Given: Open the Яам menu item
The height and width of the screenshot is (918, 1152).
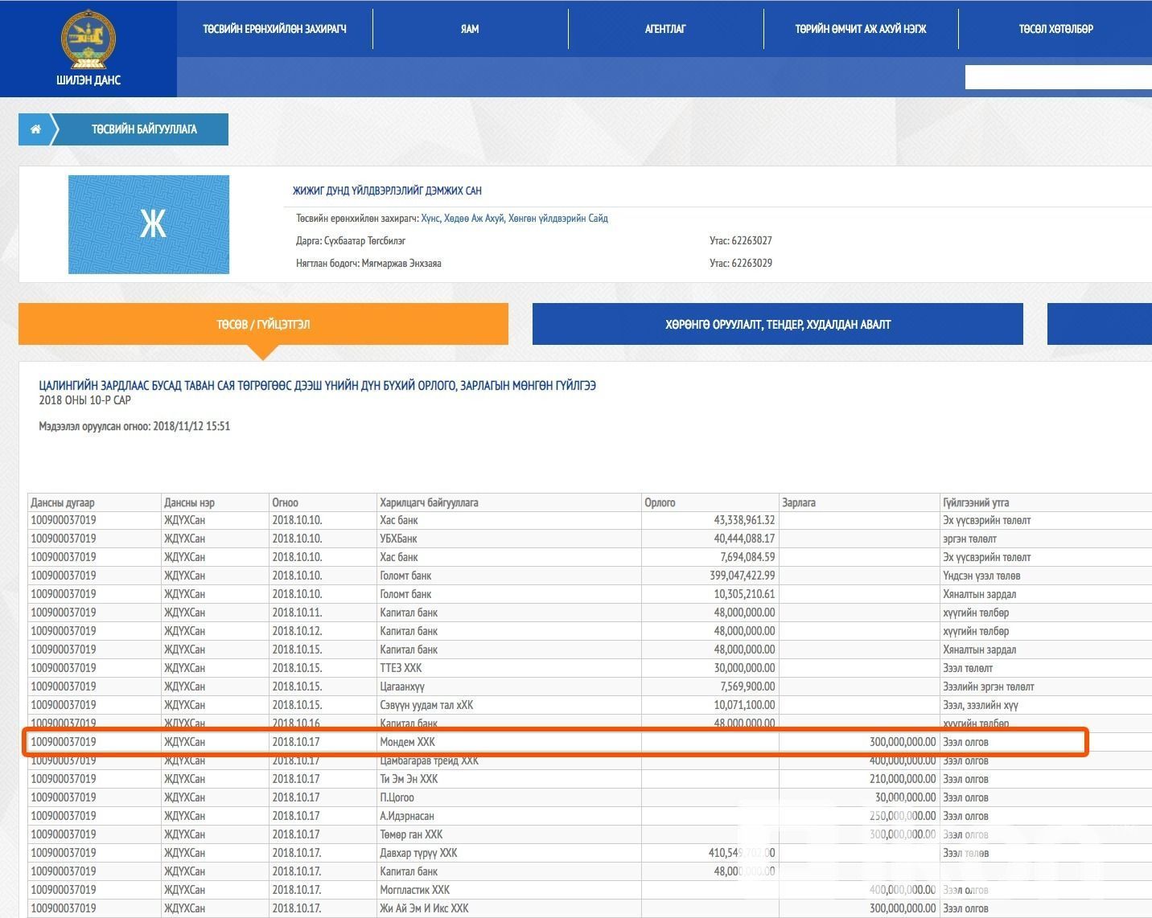Looking at the screenshot, I should (470, 29).
